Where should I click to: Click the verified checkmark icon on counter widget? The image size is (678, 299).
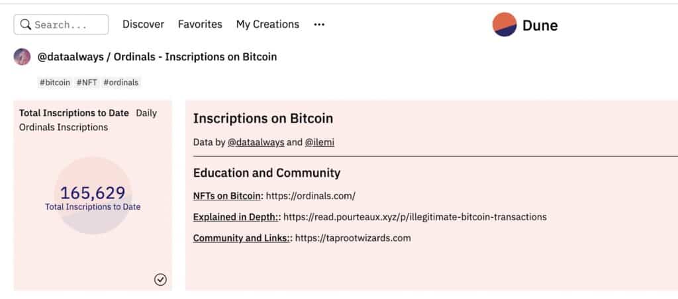(x=160, y=280)
